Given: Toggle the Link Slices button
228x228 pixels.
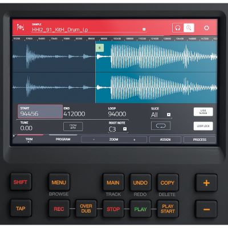Looking at the screenshot, I should pyautogui.click(x=203, y=112).
